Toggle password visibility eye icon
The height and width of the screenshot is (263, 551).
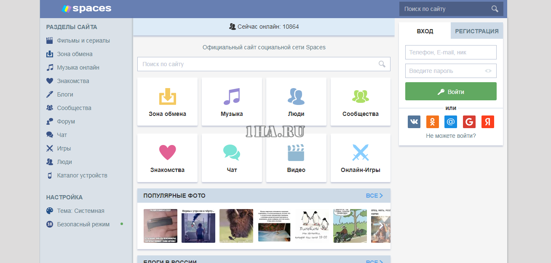click(x=488, y=71)
